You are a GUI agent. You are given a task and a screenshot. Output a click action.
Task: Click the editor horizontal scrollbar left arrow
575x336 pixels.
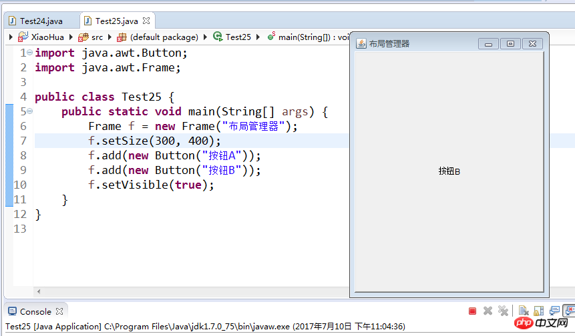pyautogui.click(x=39, y=292)
